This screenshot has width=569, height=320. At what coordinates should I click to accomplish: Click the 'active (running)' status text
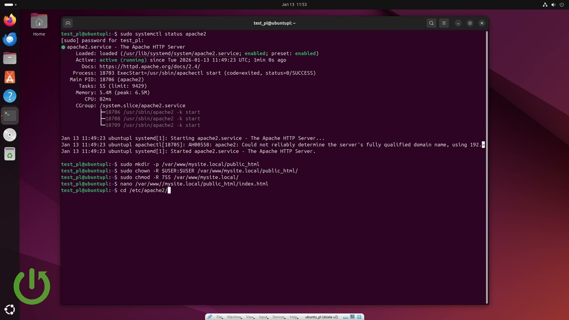click(x=123, y=60)
